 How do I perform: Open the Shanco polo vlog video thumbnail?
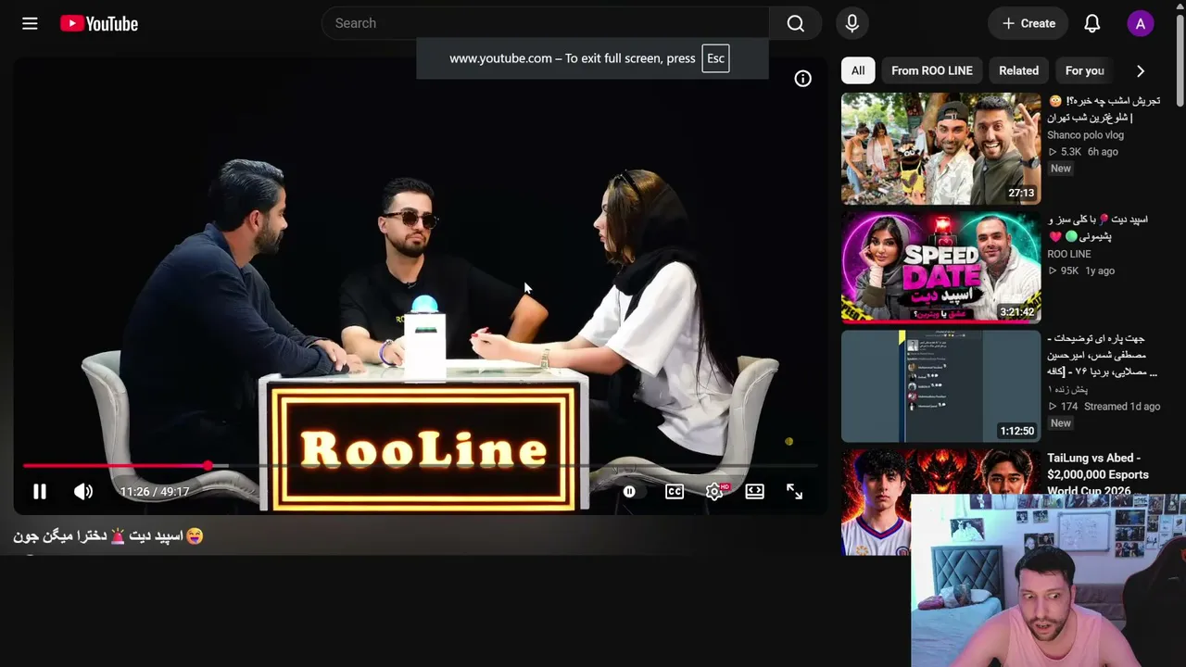940,148
